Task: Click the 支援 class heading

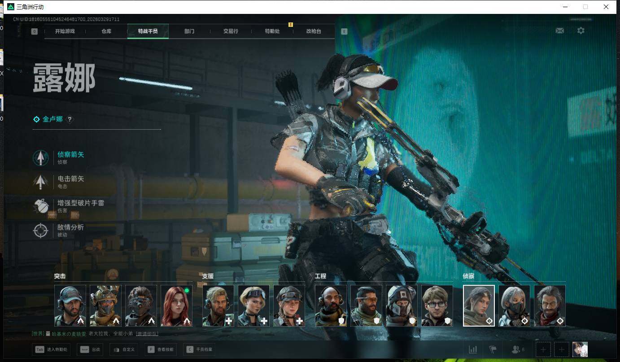Action: [208, 276]
